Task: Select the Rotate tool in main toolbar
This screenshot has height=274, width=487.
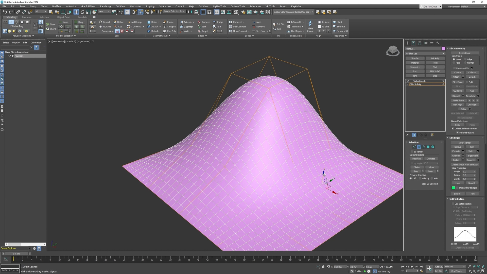Action: point(82,12)
